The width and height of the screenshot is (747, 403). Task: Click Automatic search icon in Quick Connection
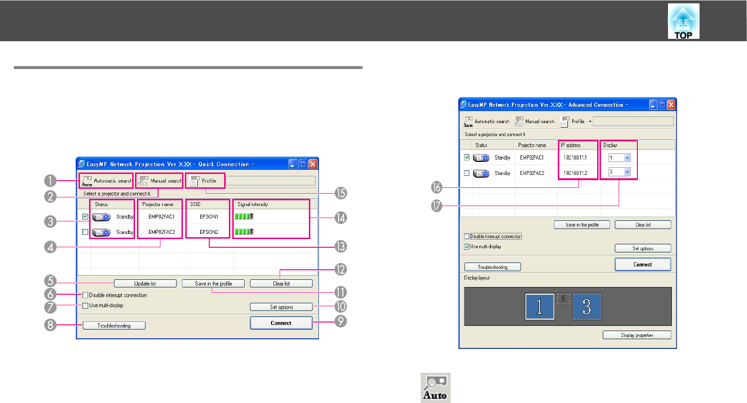87,181
